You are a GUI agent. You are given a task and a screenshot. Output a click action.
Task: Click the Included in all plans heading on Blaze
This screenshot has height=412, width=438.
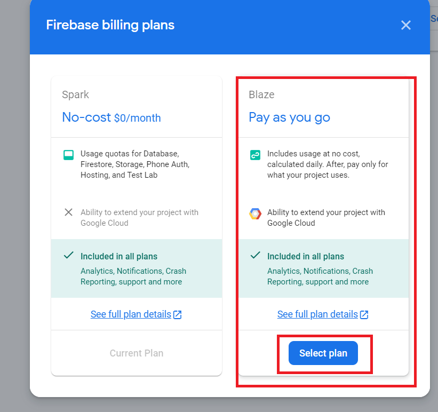click(305, 256)
